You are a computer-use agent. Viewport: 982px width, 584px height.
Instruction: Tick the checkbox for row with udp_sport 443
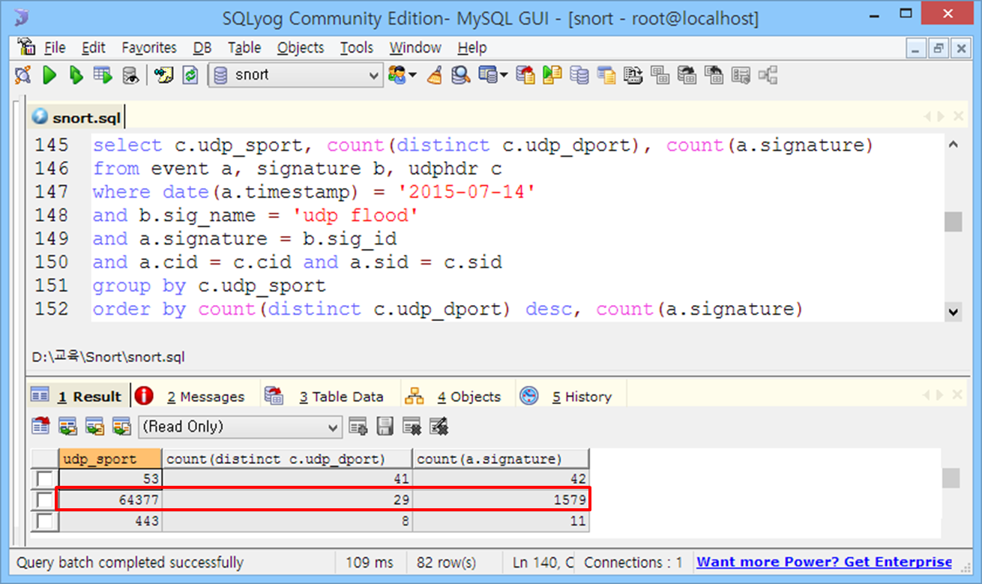[45, 520]
